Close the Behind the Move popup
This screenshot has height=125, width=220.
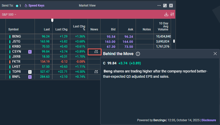pyautogui.click(x=215, y=54)
